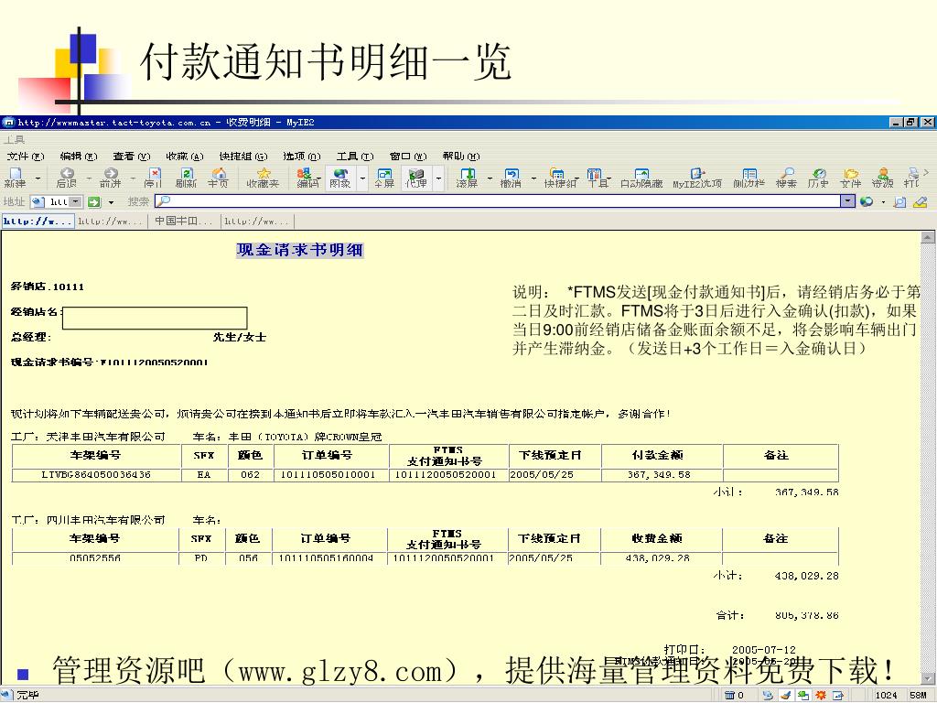Viewport: 937px width, 703px height.
Task: Open the 资源 resources toolbar icon
Action: pyautogui.click(x=883, y=178)
